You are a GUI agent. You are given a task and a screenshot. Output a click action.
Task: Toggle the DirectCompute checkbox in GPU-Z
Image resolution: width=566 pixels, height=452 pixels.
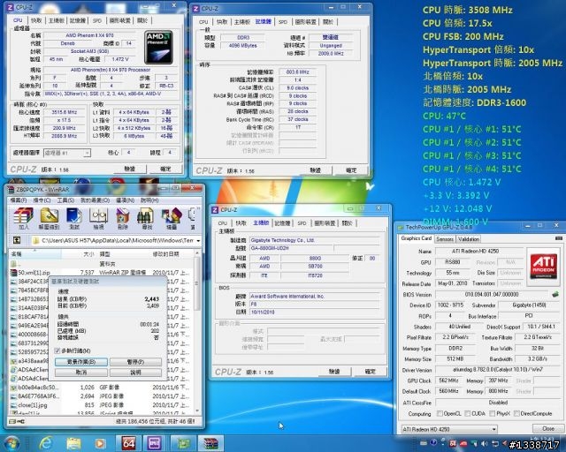pyautogui.click(x=516, y=413)
